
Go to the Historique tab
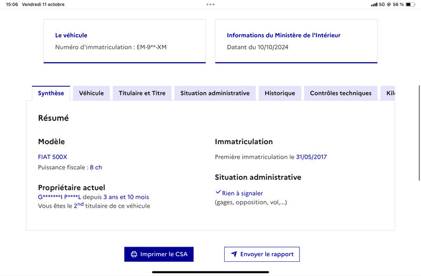click(280, 94)
